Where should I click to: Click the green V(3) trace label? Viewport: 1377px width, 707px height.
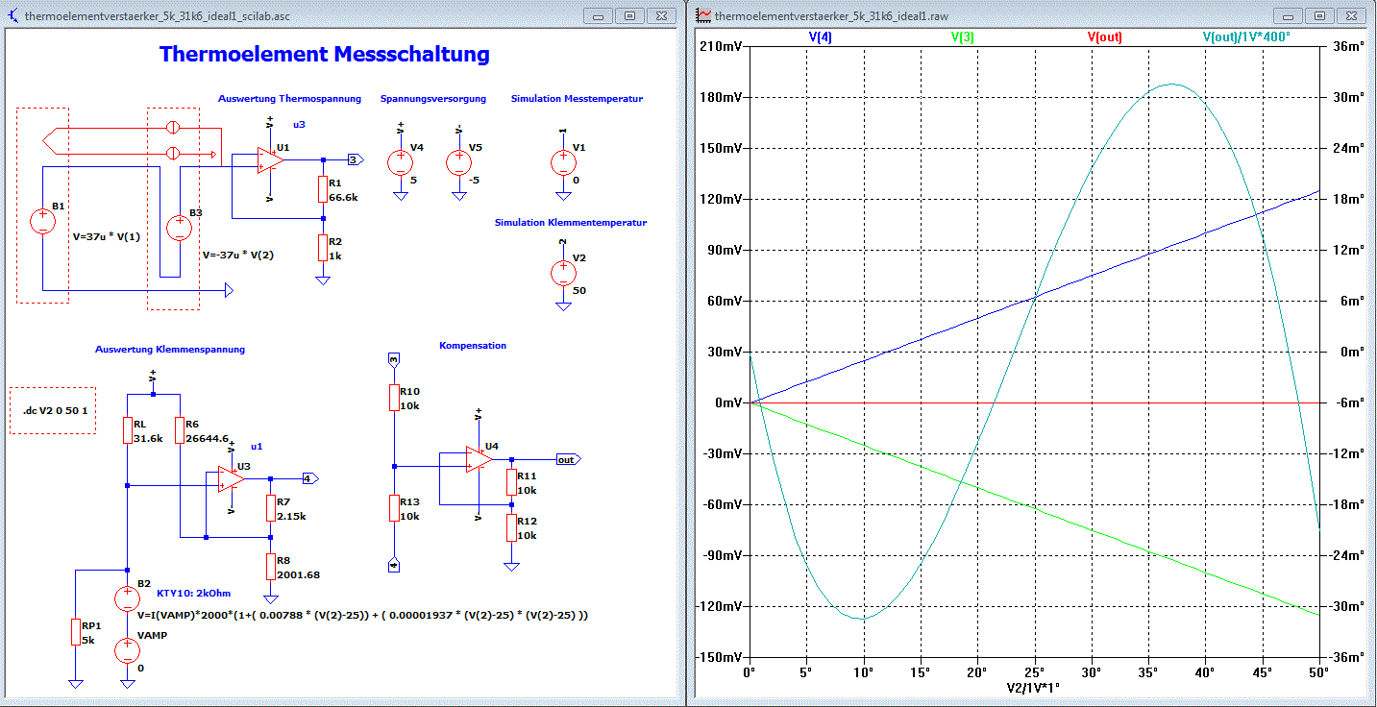pyautogui.click(x=963, y=37)
